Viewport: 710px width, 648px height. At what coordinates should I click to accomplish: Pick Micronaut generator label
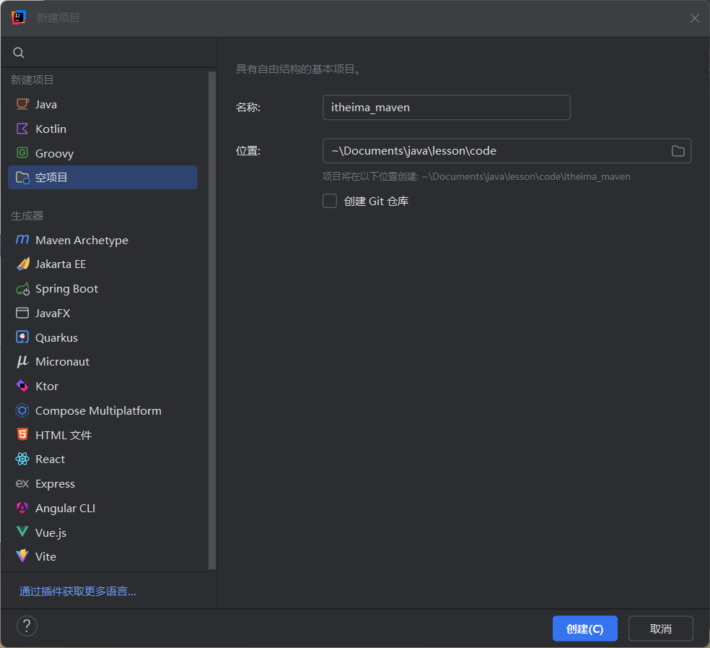coord(63,362)
